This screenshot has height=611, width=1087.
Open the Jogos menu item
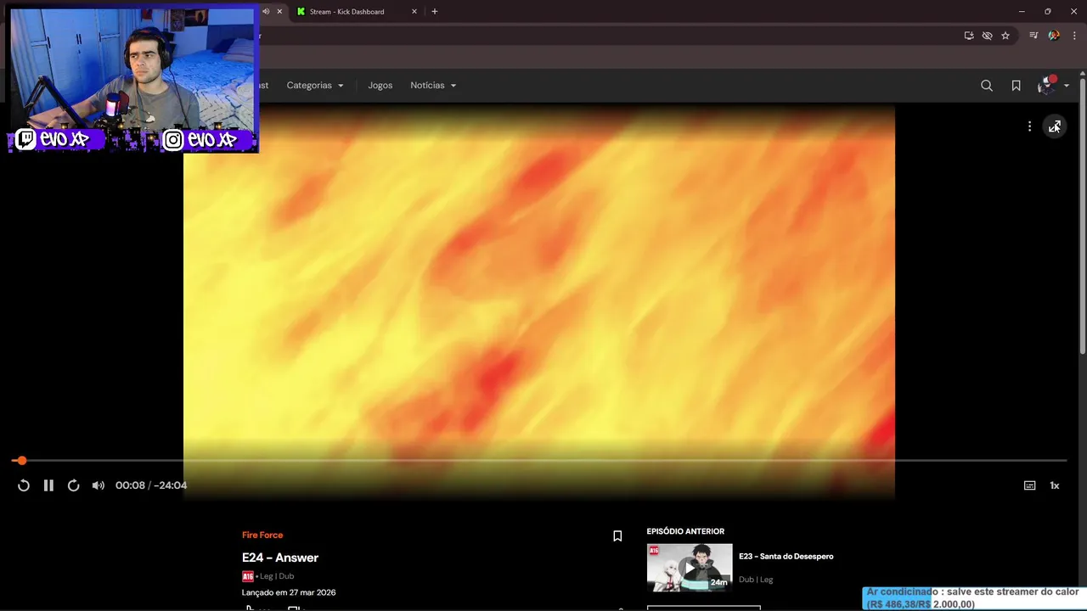[380, 86]
